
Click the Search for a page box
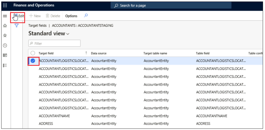[171, 6]
